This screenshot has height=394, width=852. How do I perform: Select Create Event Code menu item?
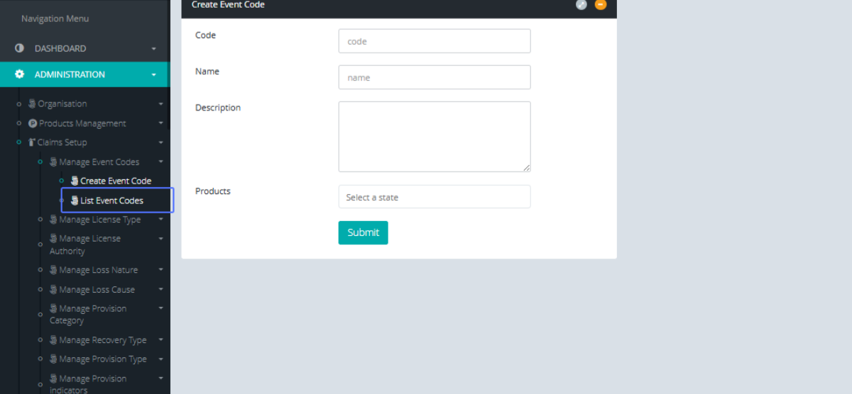[x=115, y=181]
